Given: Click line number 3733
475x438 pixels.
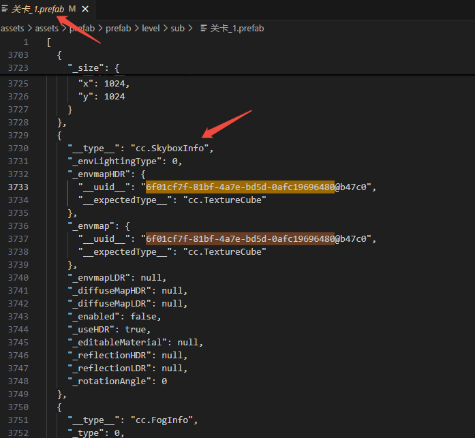Looking at the screenshot, I should pos(18,187).
